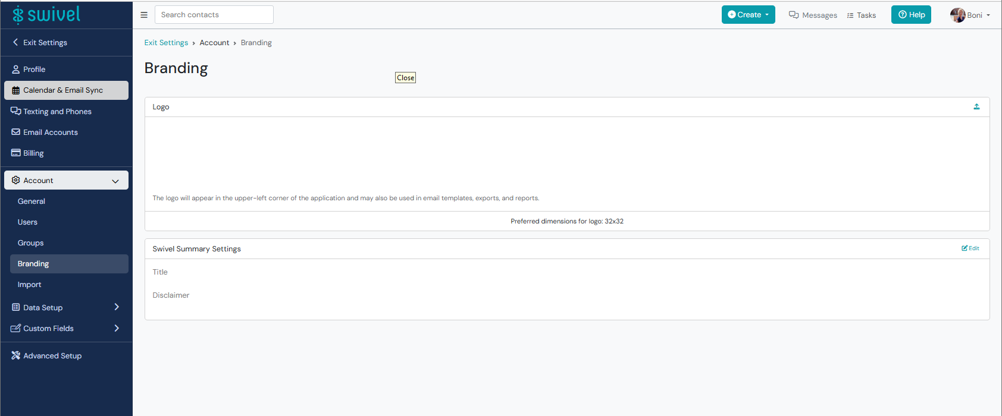Click the gear icon beside Account

coord(16,180)
